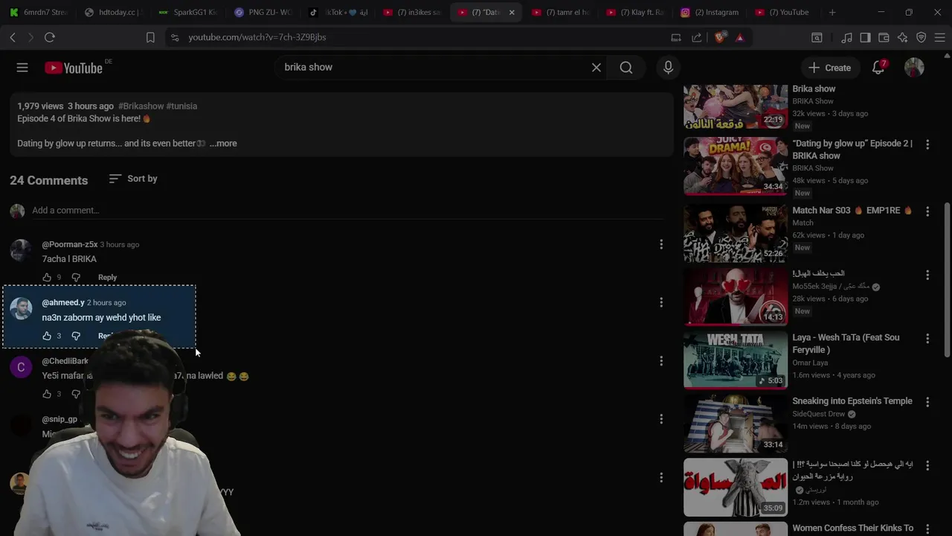Open the account avatar menu
The width and height of the screenshot is (952, 536).
point(914,68)
